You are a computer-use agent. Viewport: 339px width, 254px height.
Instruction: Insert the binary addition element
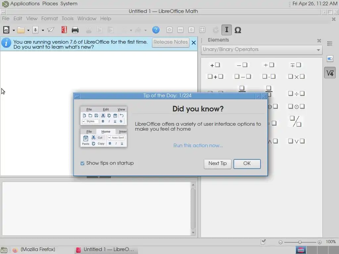(215, 76)
